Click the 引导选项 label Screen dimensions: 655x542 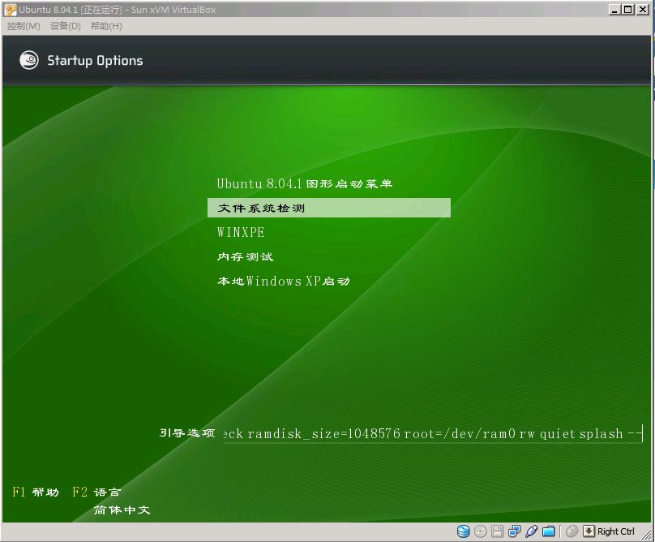coord(187,433)
